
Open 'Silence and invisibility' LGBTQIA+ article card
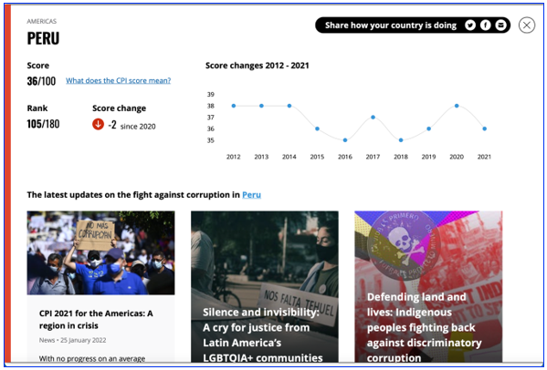click(265, 287)
